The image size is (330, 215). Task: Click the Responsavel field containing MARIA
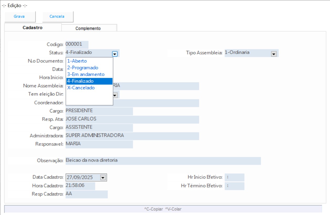click(99, 144)
